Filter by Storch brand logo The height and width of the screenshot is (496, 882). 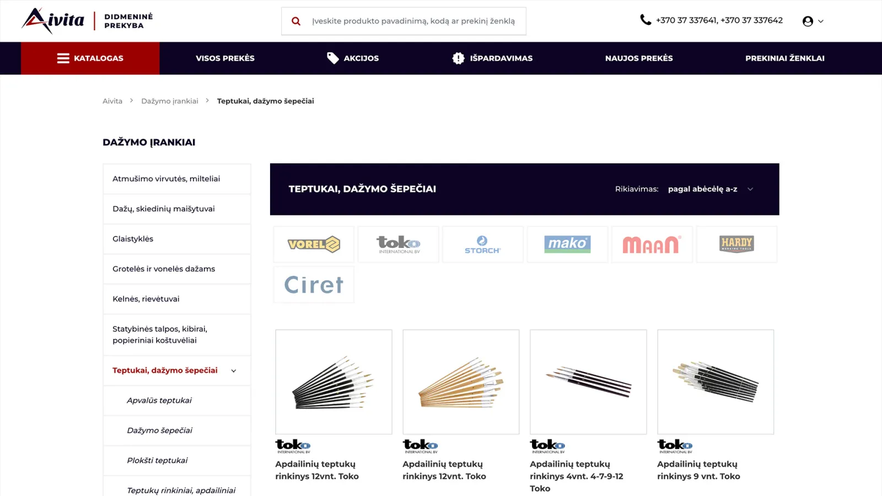click(482, 244)
